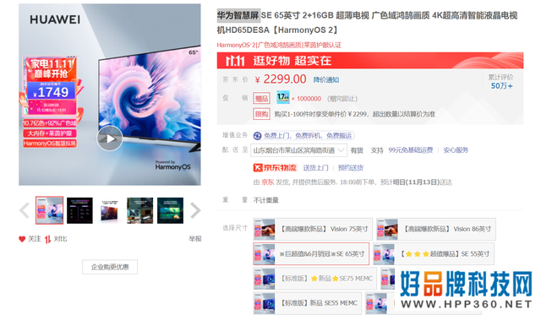The image size is (541, 315).
Task: Show next product thumbnails with right arrow
Action: 195,210
